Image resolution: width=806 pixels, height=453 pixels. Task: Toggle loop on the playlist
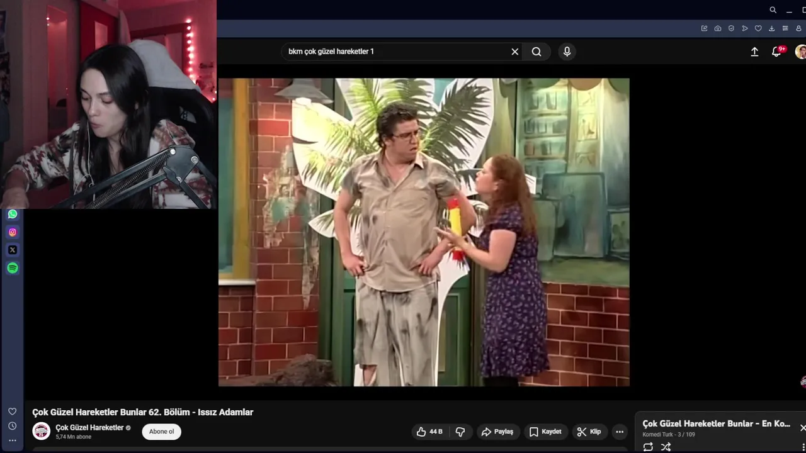(648, 447)
